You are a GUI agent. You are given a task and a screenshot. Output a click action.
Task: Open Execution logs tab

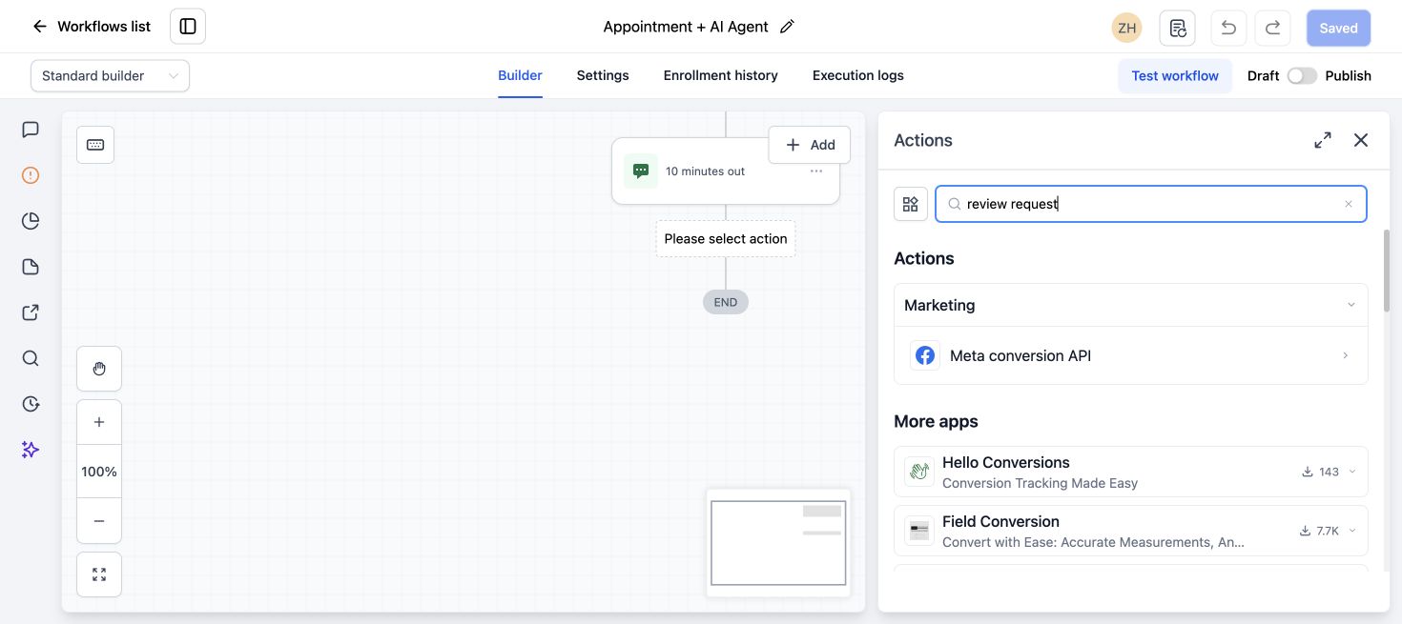(858, 76)
